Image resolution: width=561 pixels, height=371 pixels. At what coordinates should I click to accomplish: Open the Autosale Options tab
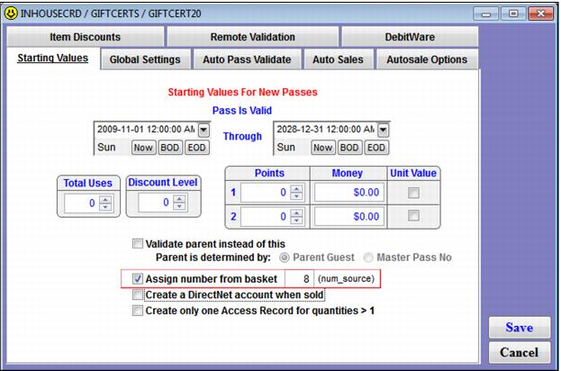(x=427, y=59)
